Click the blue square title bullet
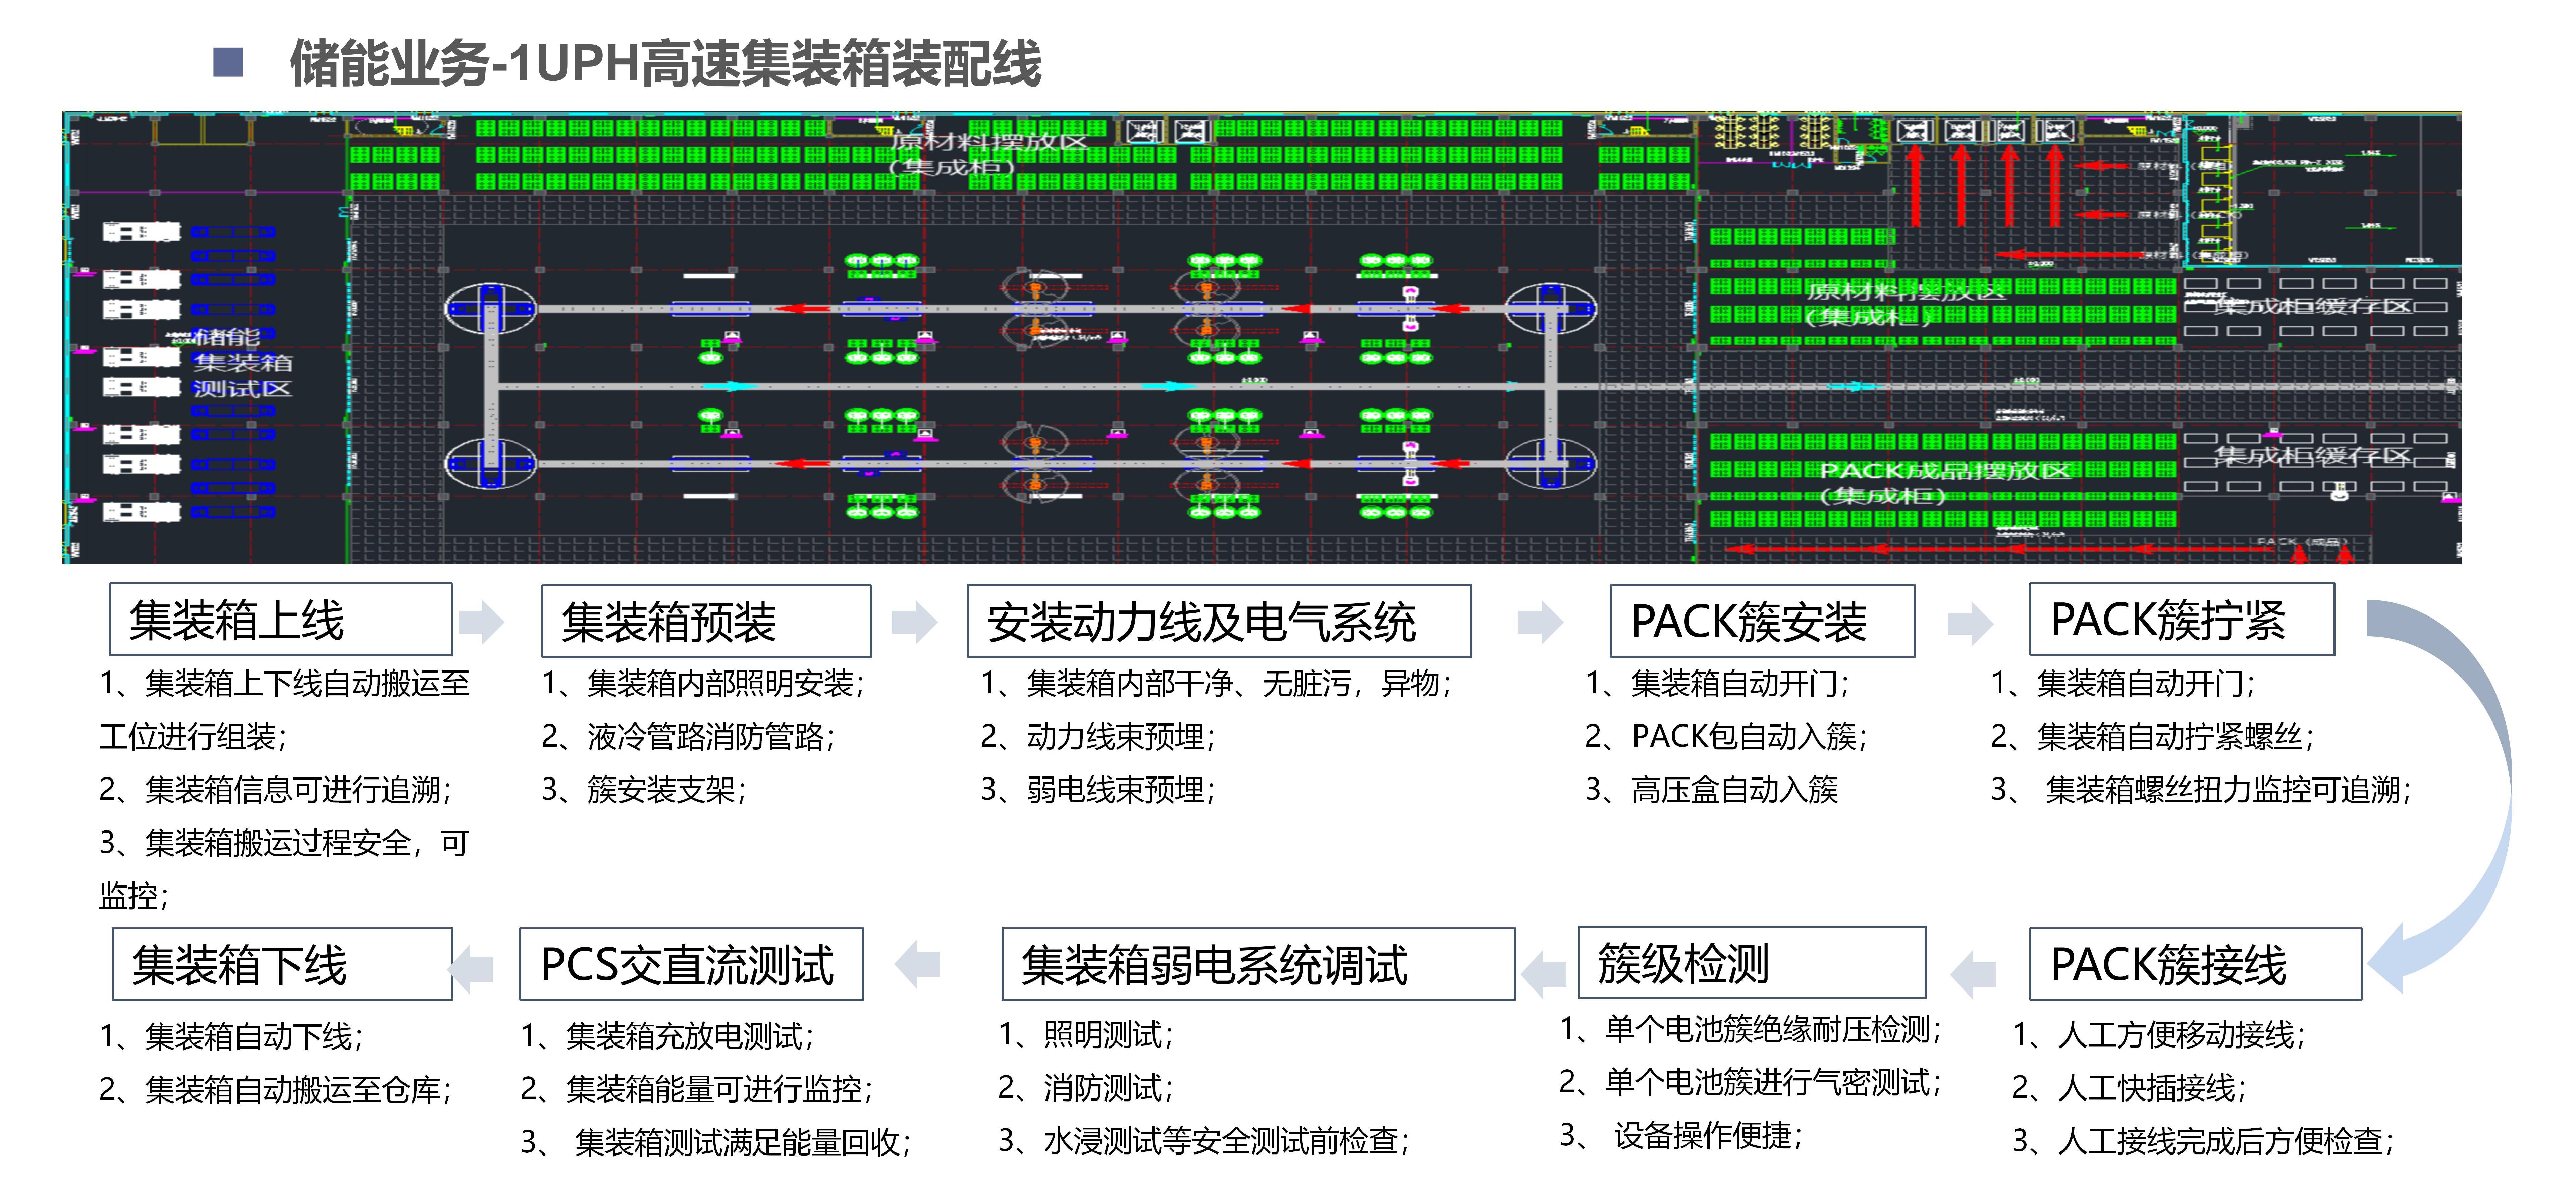2576x1181 pixels. pos(228,62)
